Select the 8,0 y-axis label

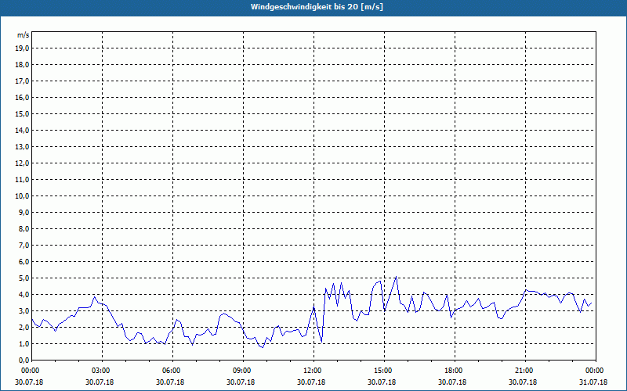[x=24, y=228]
